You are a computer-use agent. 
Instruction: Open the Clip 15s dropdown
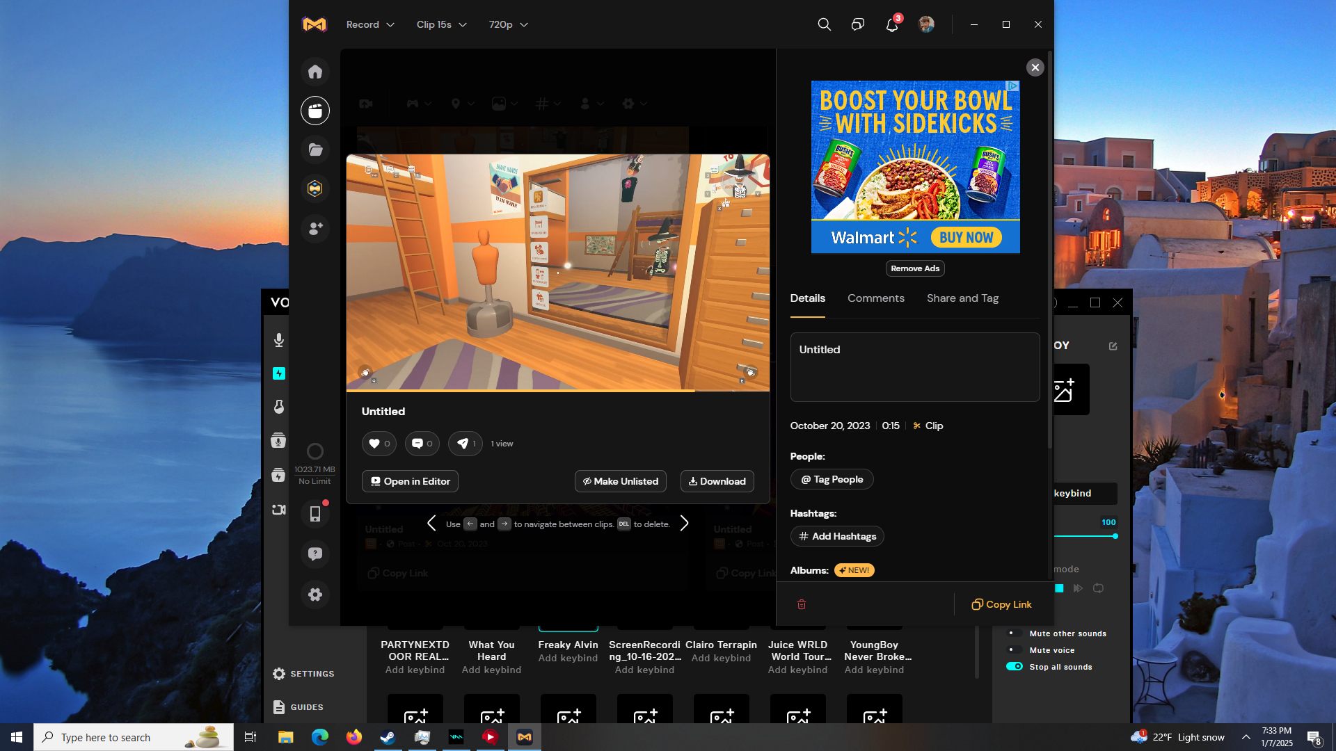pyautogui.click(x=441, y=24)
